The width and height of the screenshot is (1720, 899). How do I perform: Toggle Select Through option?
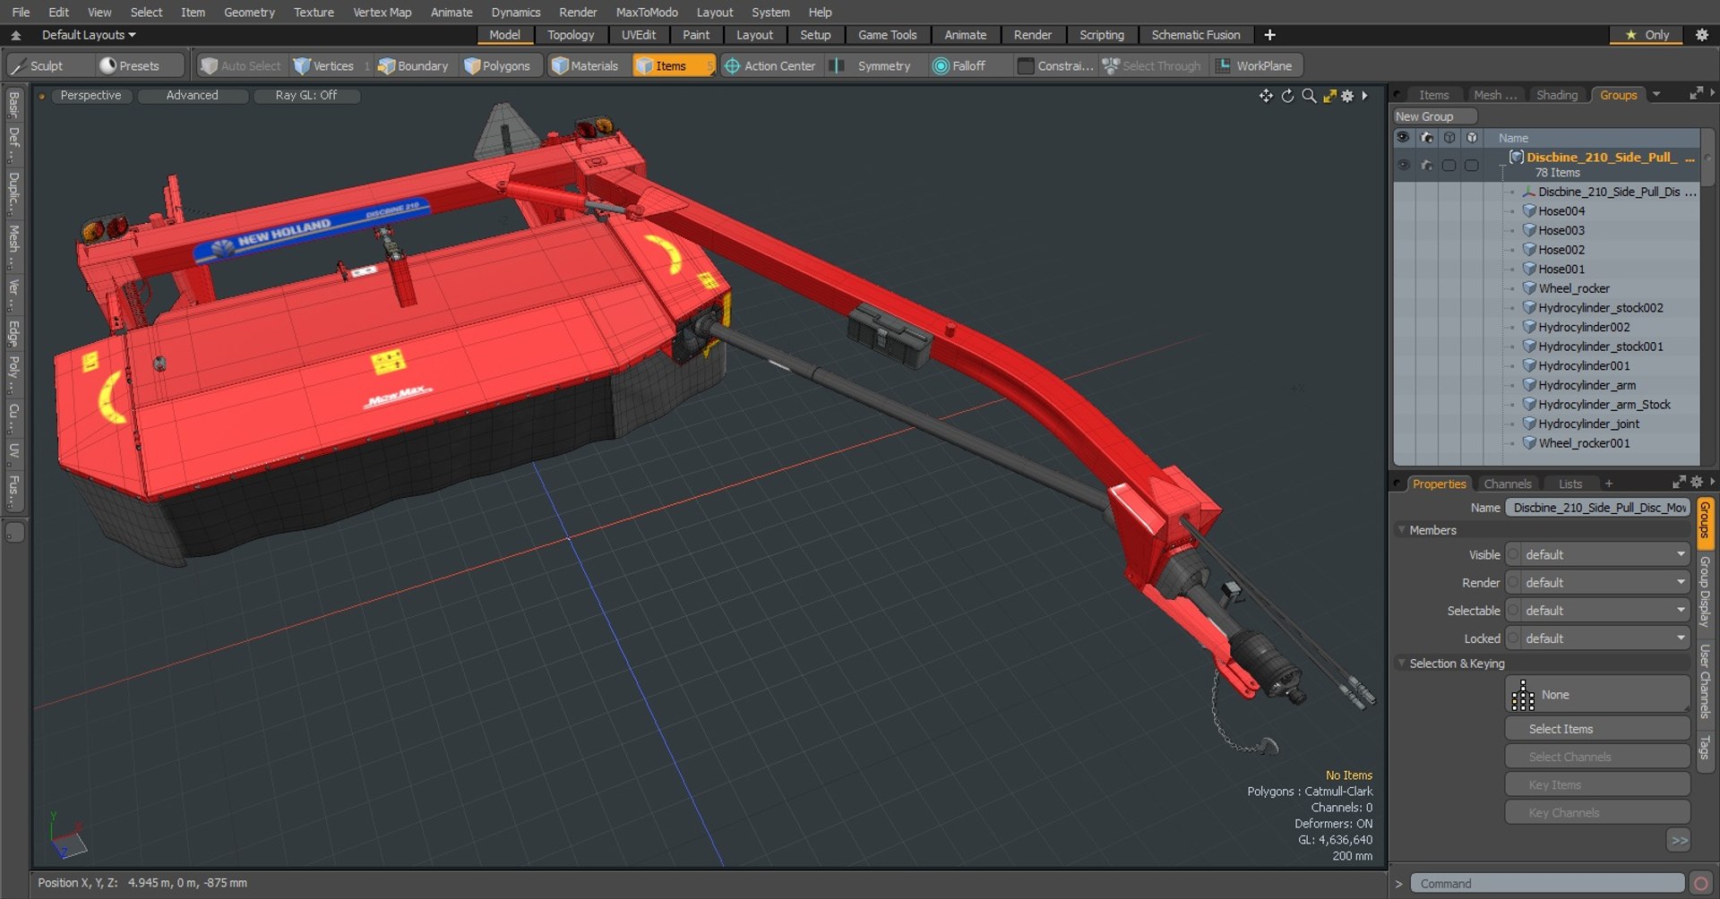(1152, 65)
